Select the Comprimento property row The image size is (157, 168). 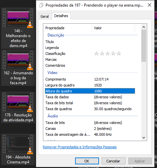click(x=90, y=79)
